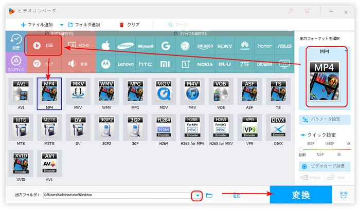Click the Apple device brand icon

(106, 46)
